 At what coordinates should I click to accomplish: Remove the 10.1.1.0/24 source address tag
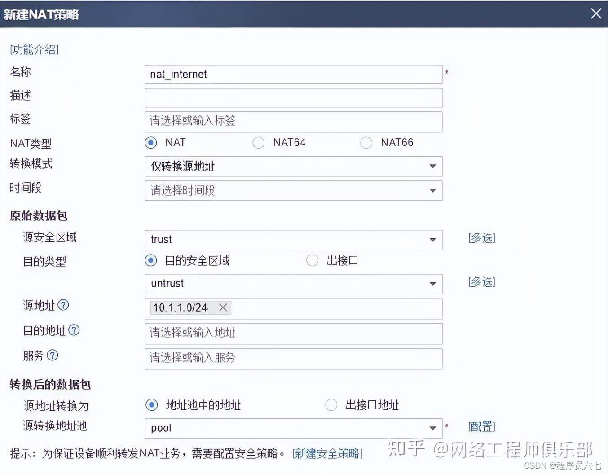[223, 307]
